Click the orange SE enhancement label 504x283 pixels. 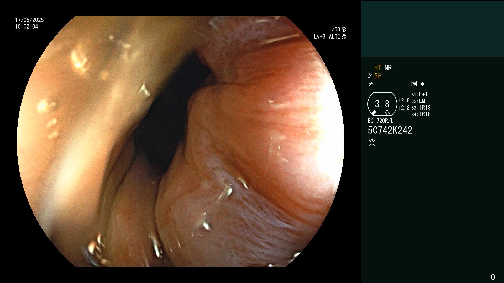pyautogui.click(x=378, y=76)
